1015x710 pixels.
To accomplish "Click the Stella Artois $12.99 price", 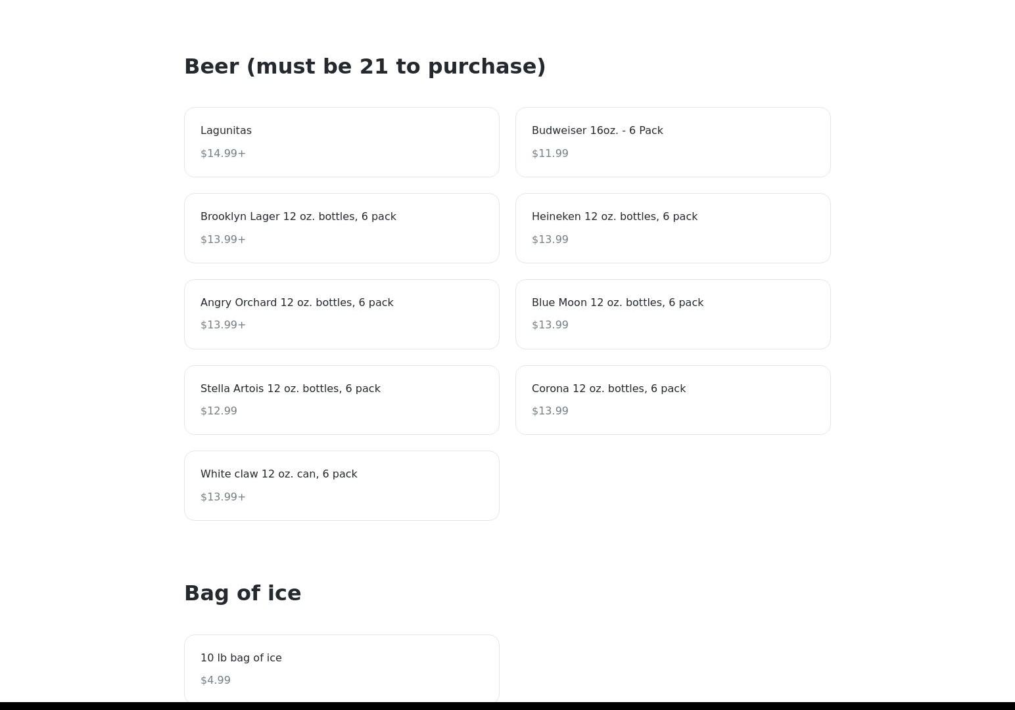I will point(218,411).
